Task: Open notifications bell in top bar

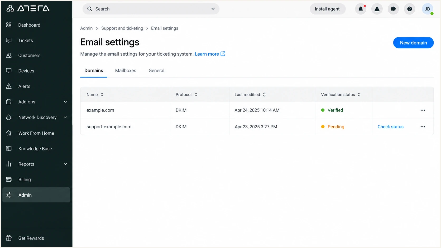Action: (x=361, y=9)
